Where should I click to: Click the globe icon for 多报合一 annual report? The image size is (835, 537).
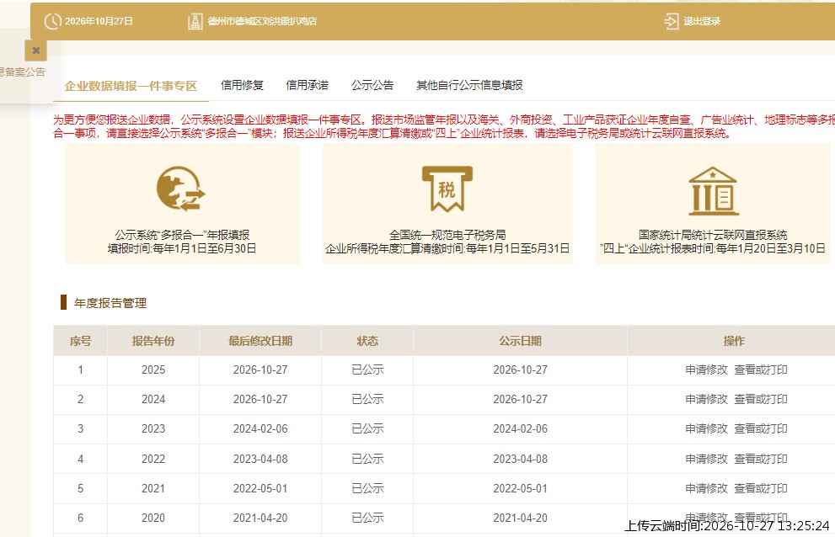coord(181,189)
